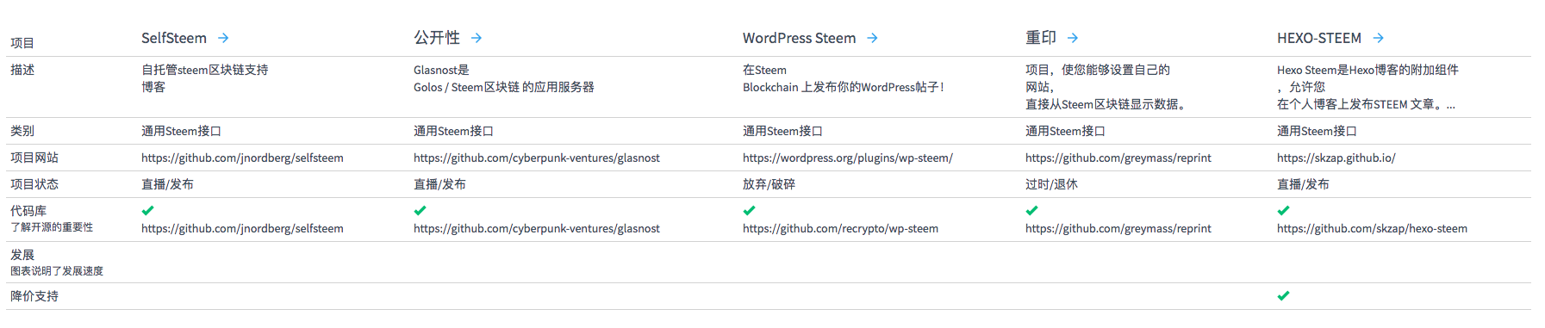1545x328 pixels.
Task: Click 通用Steem接口 category under 重印
Action: 1065,131
